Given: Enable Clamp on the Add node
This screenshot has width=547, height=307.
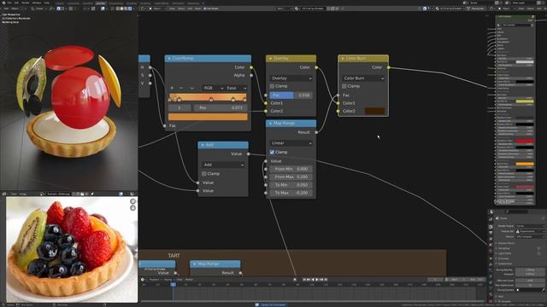Looking at the screenshot, I should coord(204,173).
